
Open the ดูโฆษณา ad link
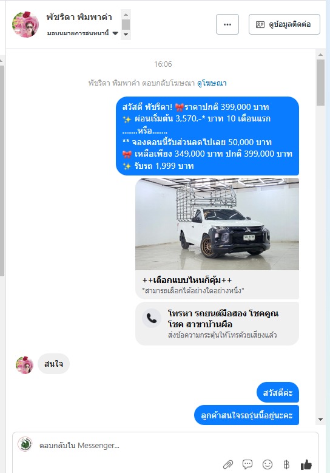click(x=212, y=83)
